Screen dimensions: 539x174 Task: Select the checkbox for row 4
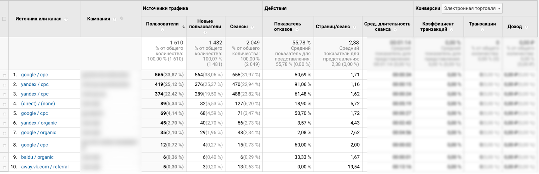coord(4,104)
